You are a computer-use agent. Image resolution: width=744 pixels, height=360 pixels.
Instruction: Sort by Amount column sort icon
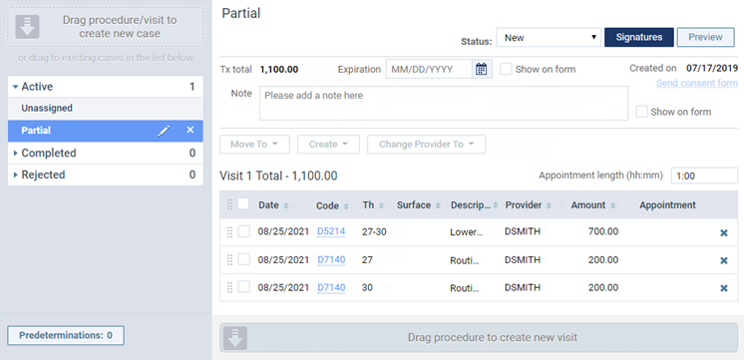coord(613,205)
